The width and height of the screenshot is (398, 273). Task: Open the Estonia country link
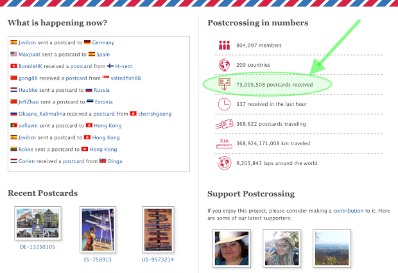pos(104,102)
